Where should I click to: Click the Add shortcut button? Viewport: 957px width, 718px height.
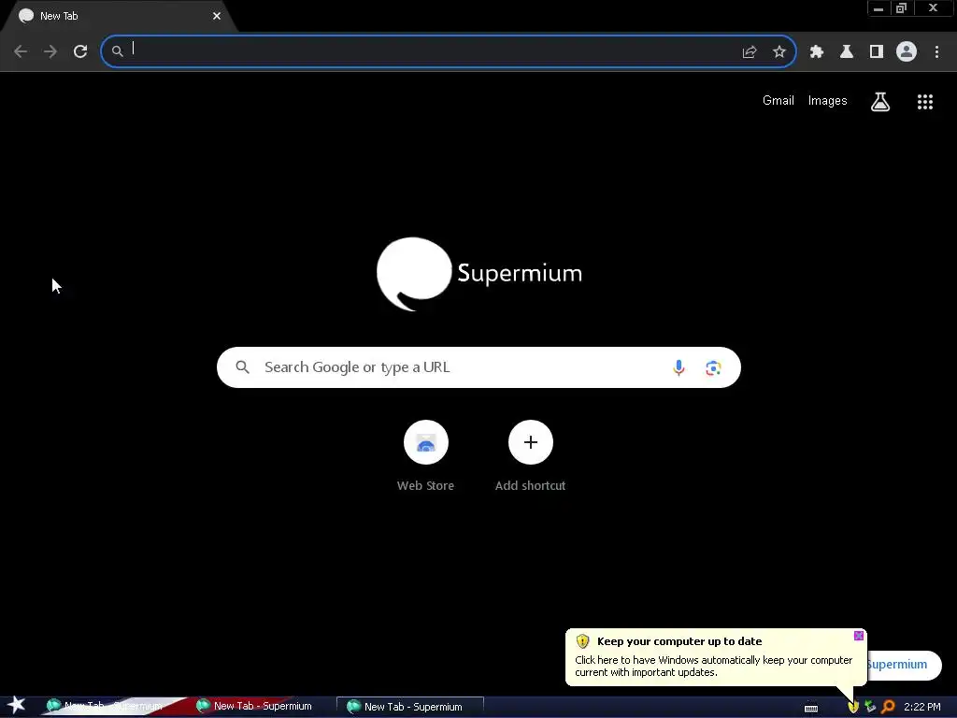click(x=531, y=457)
